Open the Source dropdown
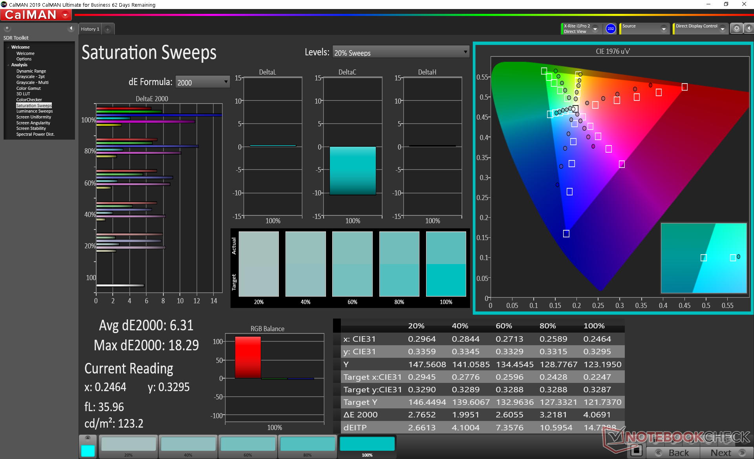The height and width of the screenshot is (459, 754). pyautogui.click(x=663, y=29)
